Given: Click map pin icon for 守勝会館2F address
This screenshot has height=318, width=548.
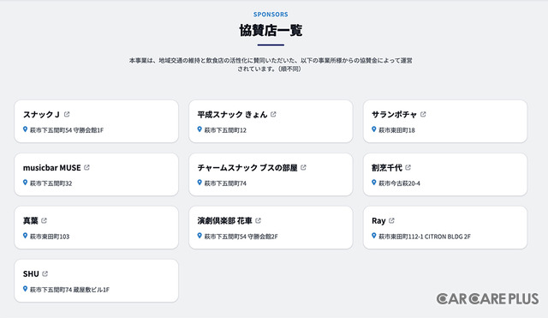Looking at the screenshot, I should tap(200, 236).
